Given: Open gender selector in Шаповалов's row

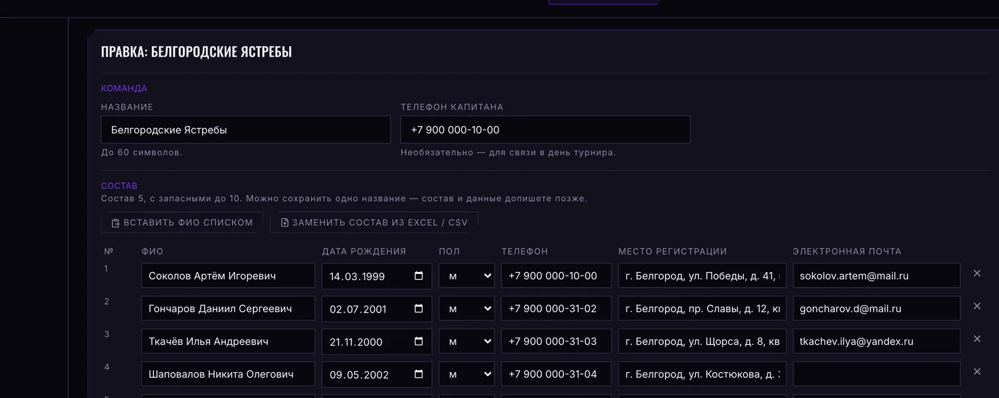Looking at the screenshot, I should click(466, 374).
